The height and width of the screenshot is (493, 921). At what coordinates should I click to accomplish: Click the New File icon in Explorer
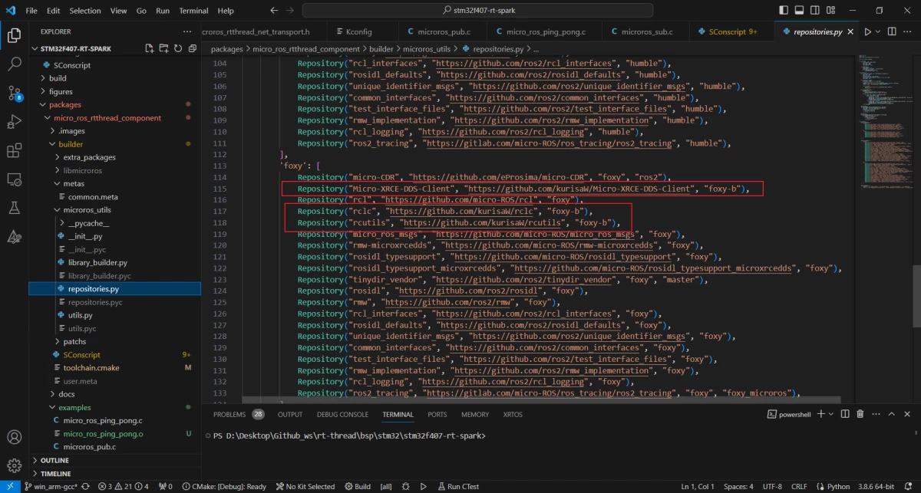point(150,48)
